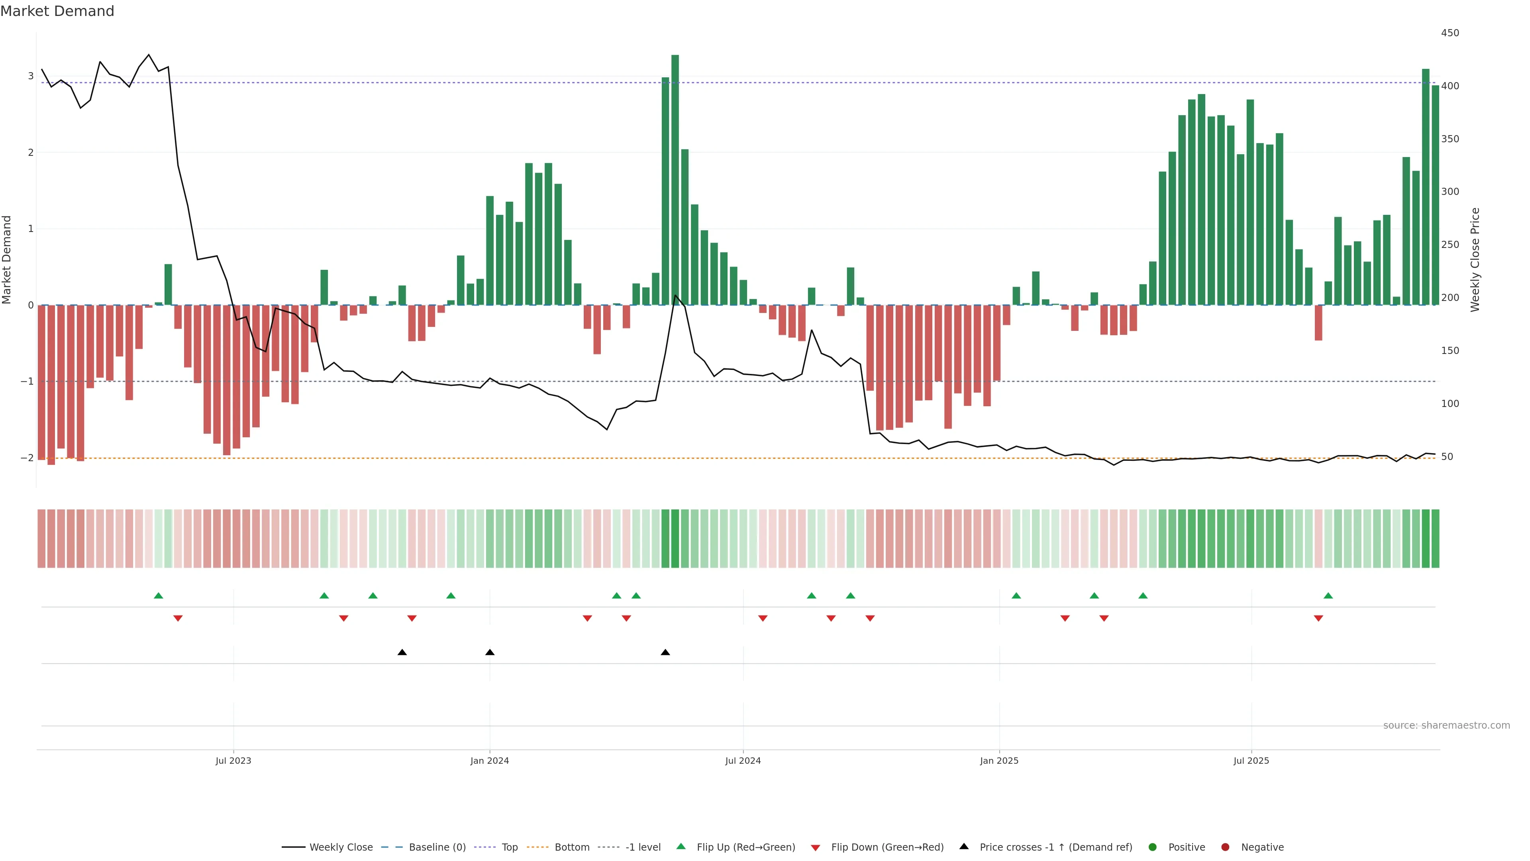
Task: Click the Negative red circle legend icon
Action: (x=1225, y=847)
